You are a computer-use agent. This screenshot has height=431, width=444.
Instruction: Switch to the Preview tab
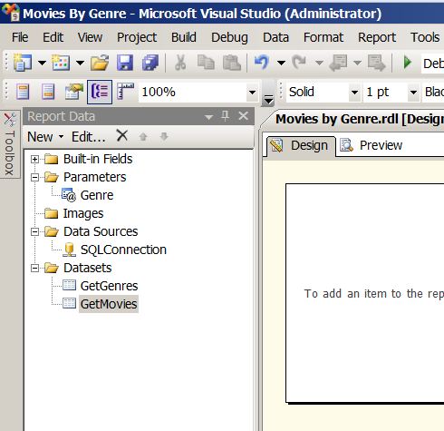(372, 145)
